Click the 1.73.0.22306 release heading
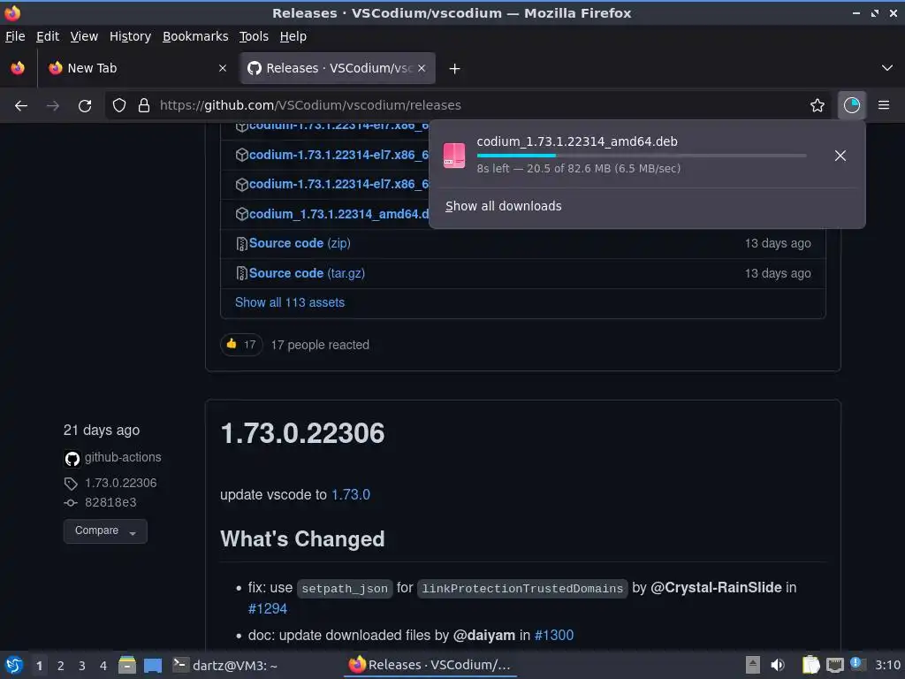Screen dimensions: 905x679 pos(302,433)
